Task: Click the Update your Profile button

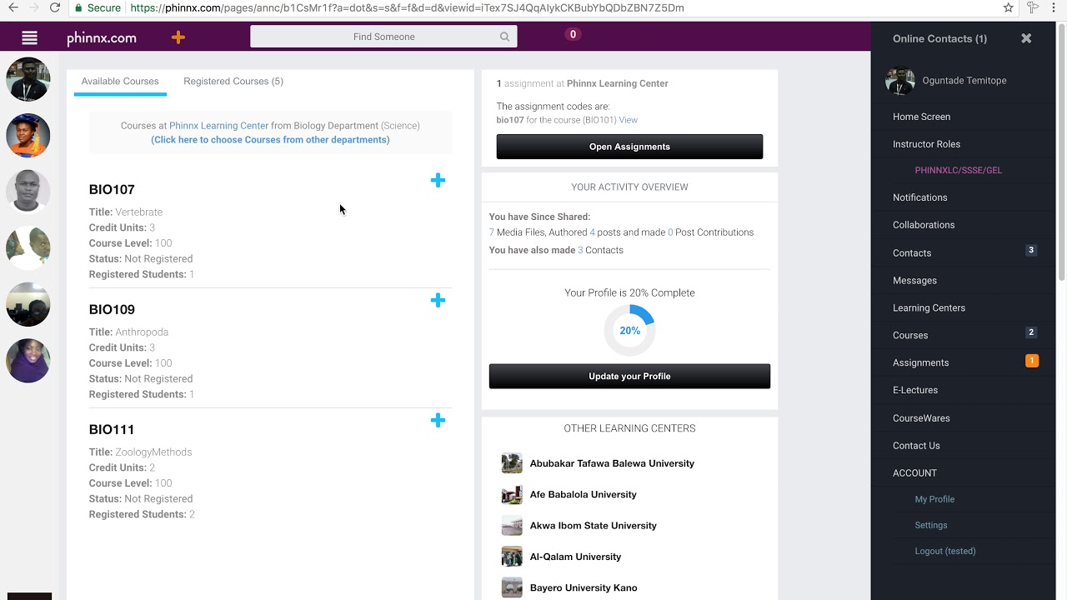Action: [629, 376]
